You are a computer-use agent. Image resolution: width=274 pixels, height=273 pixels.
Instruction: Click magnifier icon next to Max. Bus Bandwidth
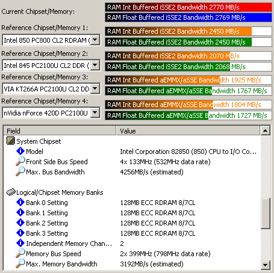[x=20, y=171]
